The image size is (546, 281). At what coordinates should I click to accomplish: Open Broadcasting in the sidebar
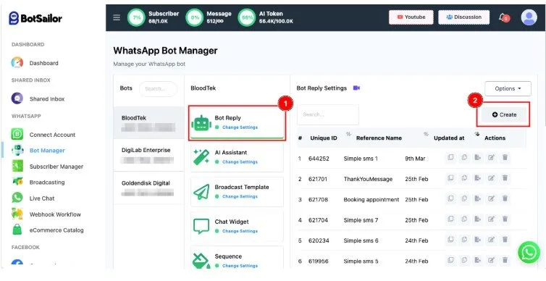(x=38, y=182)
